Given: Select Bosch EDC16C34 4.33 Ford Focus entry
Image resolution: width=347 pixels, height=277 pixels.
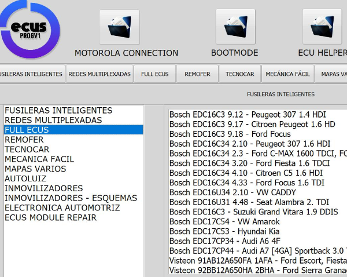Looking at the screenshot, I should [258, 183].
